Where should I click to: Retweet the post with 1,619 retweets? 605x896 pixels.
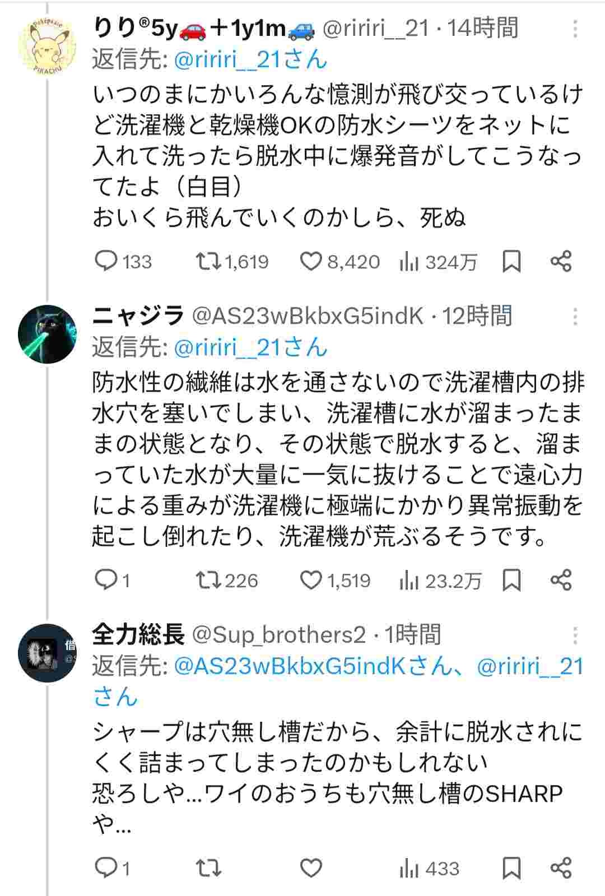tap(208, 262)
